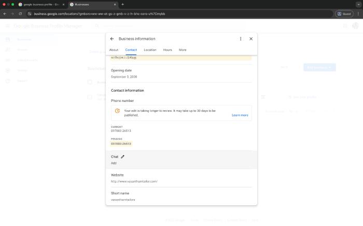Open the Learn more link
The image size is (363, 226).
pos(240,115)
